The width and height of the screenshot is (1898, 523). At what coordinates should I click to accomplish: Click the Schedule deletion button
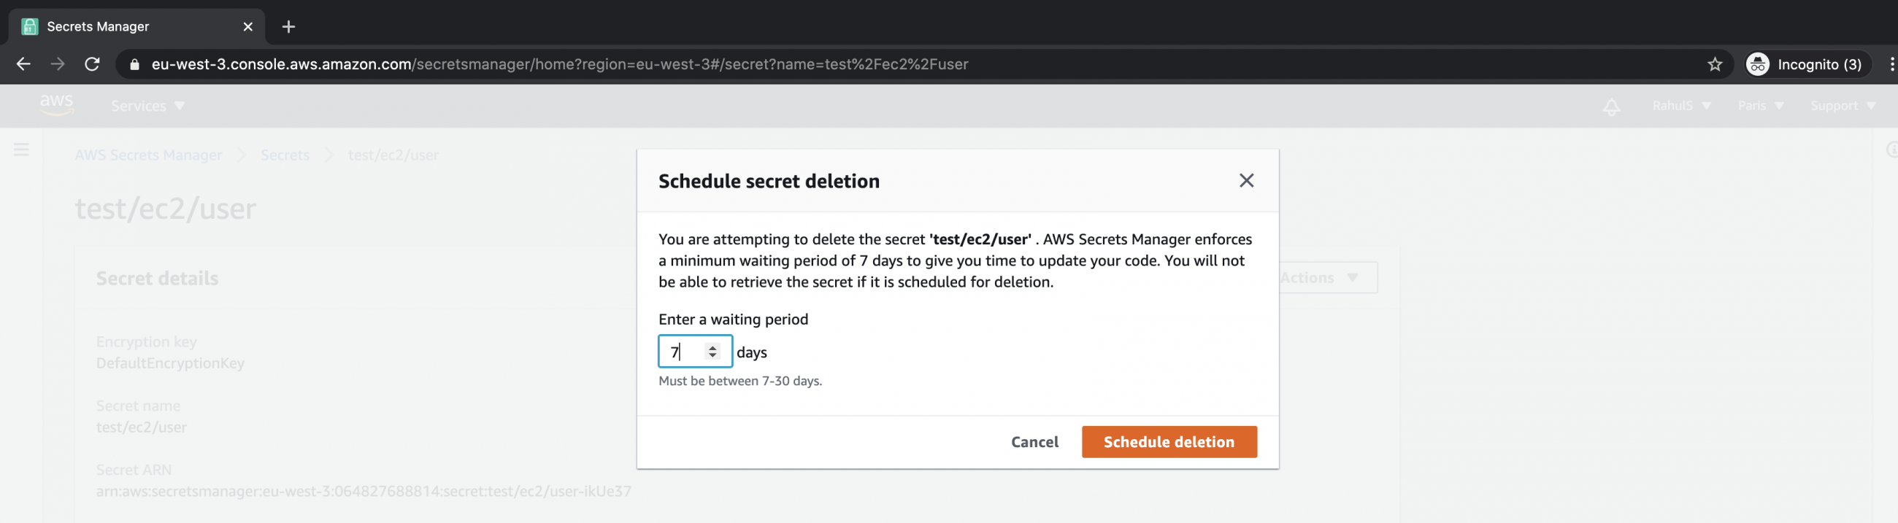coord(1169,442)
